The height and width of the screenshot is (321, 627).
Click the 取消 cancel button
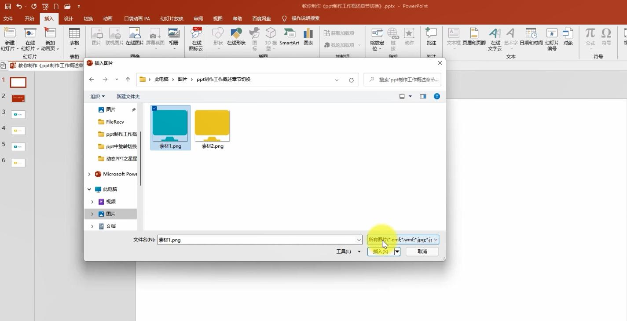(422, 252)
